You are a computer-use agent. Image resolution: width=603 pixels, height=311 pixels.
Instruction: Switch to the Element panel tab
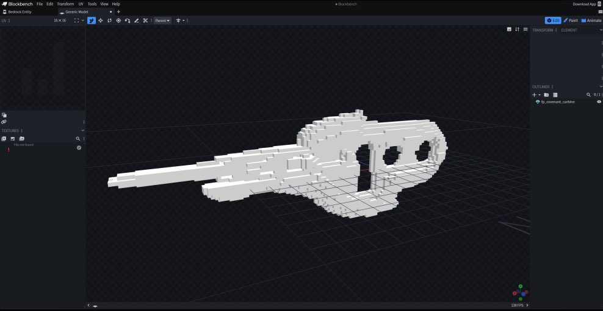569,30
